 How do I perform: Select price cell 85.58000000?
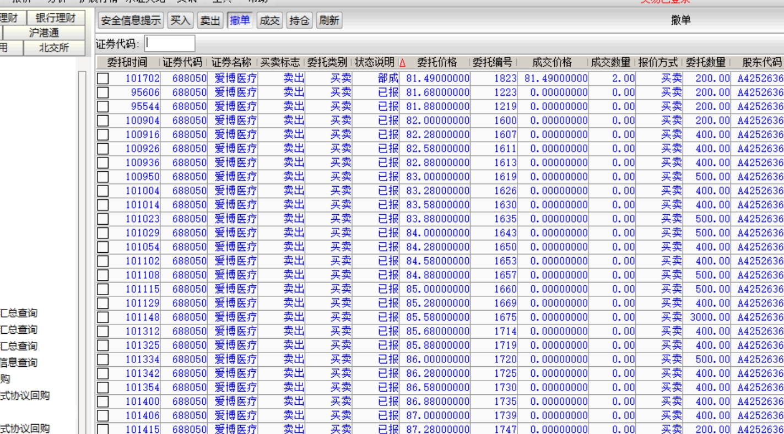coord(438,317)
